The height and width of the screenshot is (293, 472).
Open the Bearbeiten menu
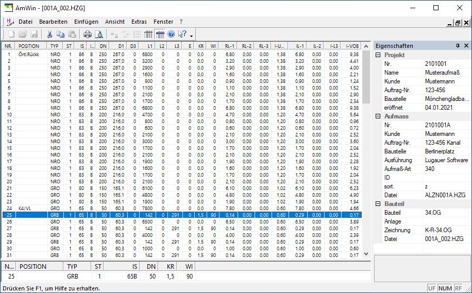pos(53,22)
